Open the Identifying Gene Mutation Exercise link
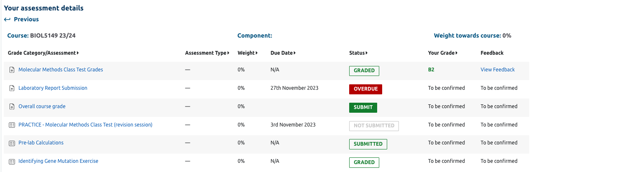Screen dimensions: 619x172 58,161
